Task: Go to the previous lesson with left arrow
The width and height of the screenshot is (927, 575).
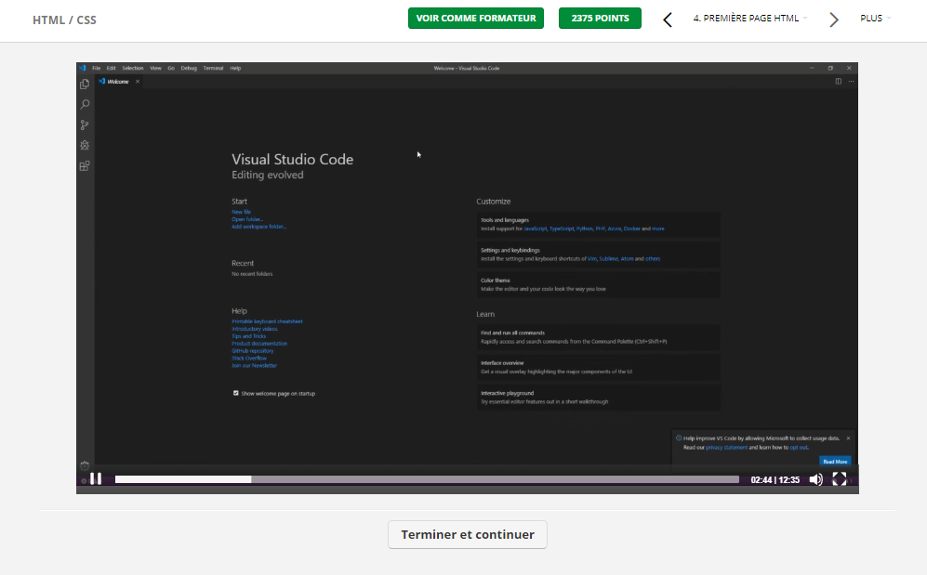Action: [x=668, y=20]
